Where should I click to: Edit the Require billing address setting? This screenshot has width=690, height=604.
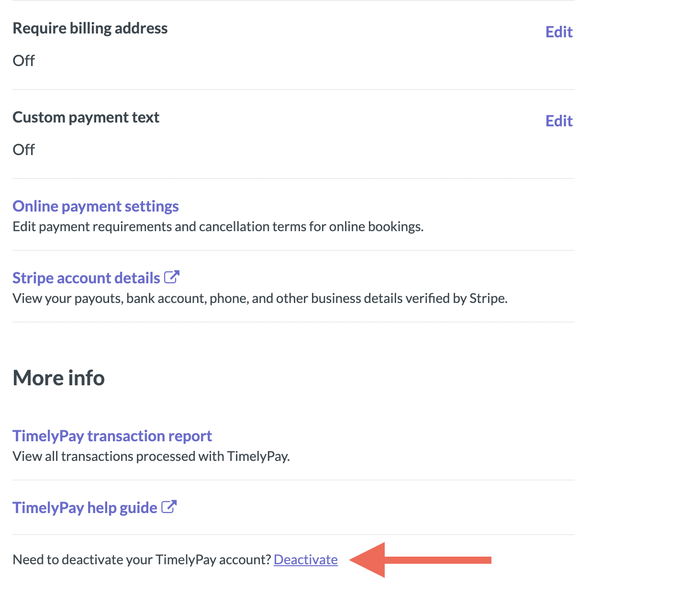point(559,32)
